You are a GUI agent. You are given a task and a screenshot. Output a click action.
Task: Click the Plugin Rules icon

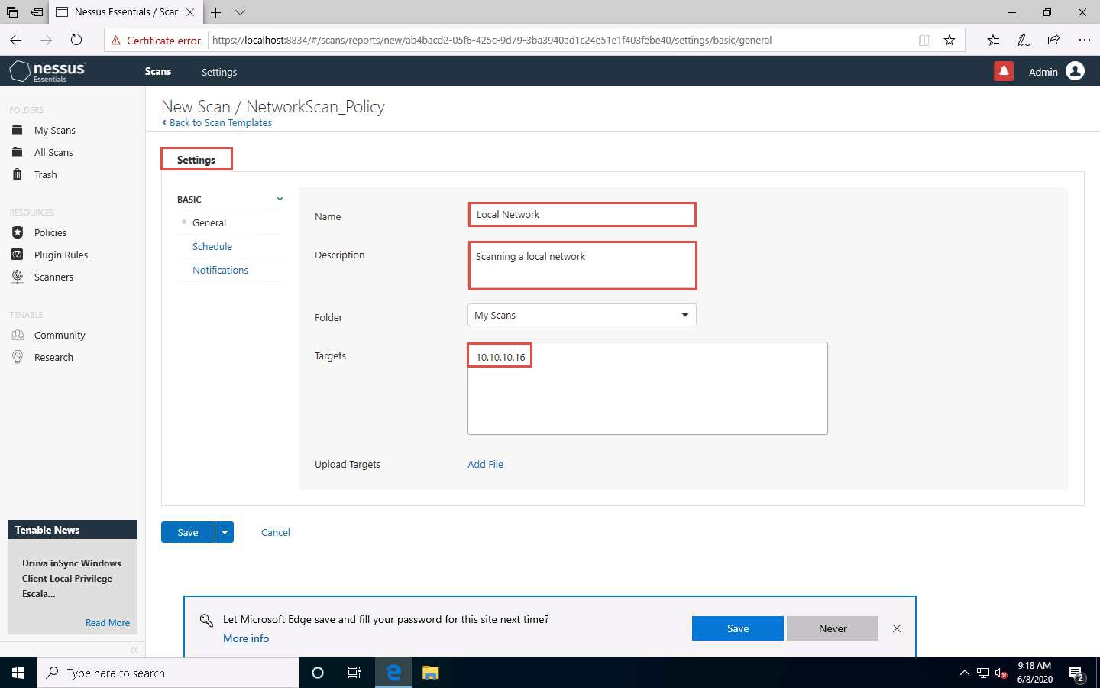pos(18,255)
